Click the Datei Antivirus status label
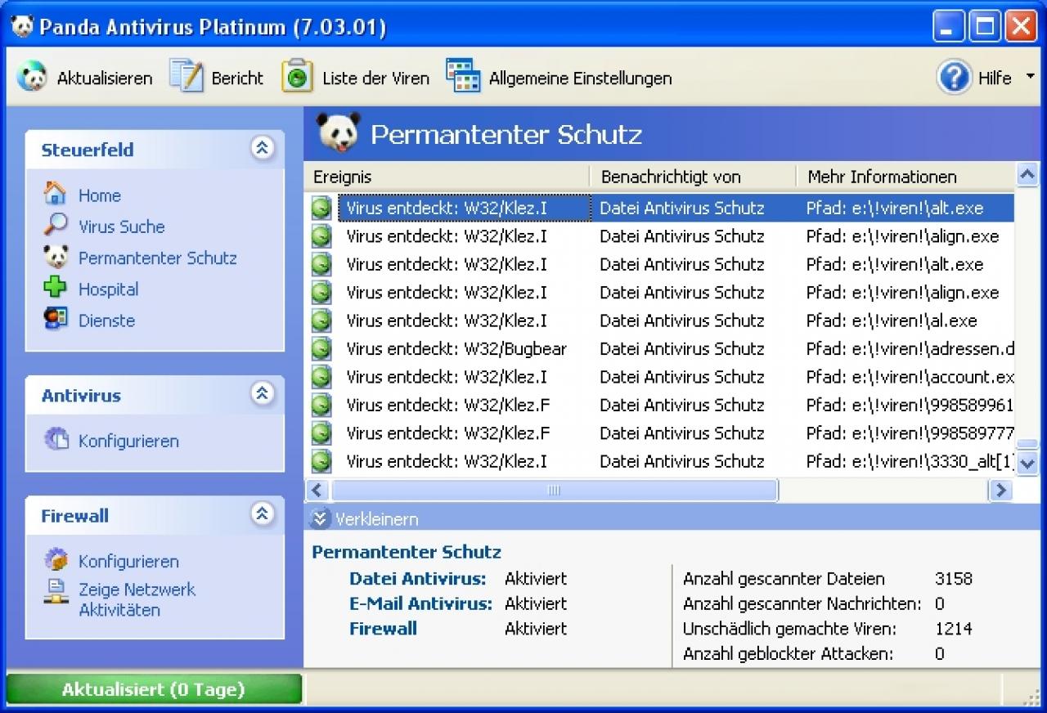 (x=418, y=579)
